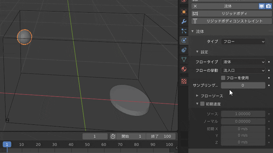Click the blue playhead marker at frame 1

pos(7,144)
